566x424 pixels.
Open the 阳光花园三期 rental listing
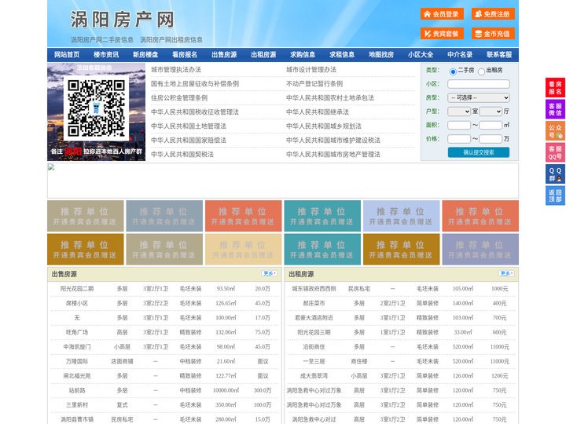pyautogui.click(x=314, y=332)
